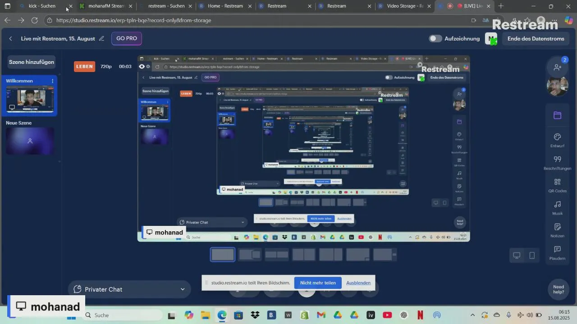The width and height of the screenshot is (577, 324).
Task: Edit the stream title with pencil icon
Action: [101, 39]
